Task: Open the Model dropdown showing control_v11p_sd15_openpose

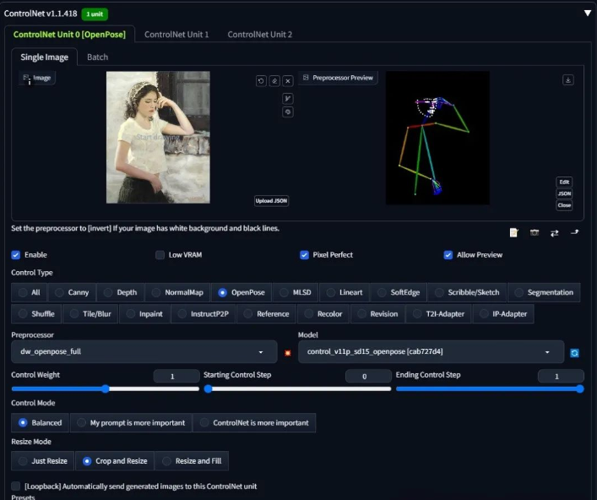Action: pos(431,351)
